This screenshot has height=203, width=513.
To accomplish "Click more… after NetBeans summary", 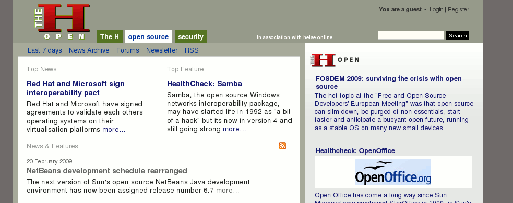I will [228, 191].
